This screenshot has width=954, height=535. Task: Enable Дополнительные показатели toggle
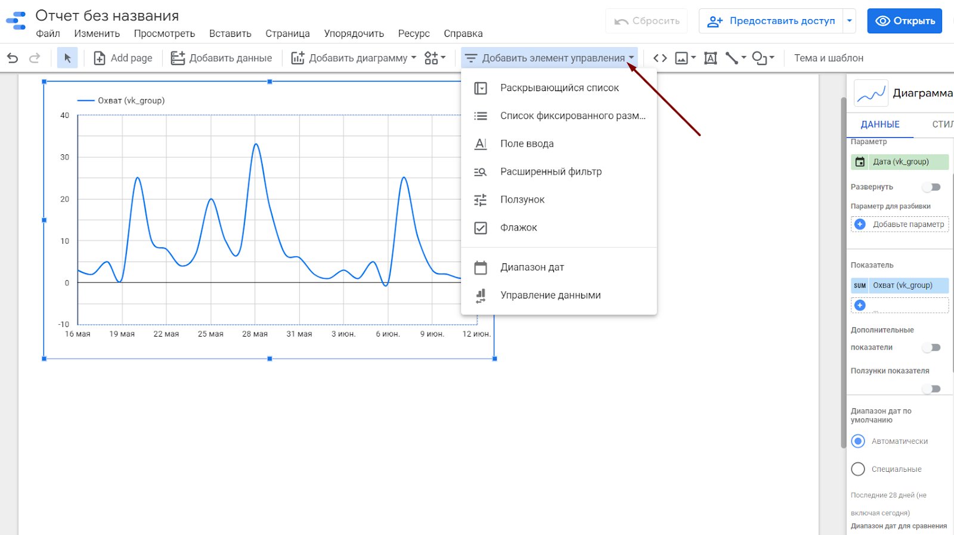[931, 347]
